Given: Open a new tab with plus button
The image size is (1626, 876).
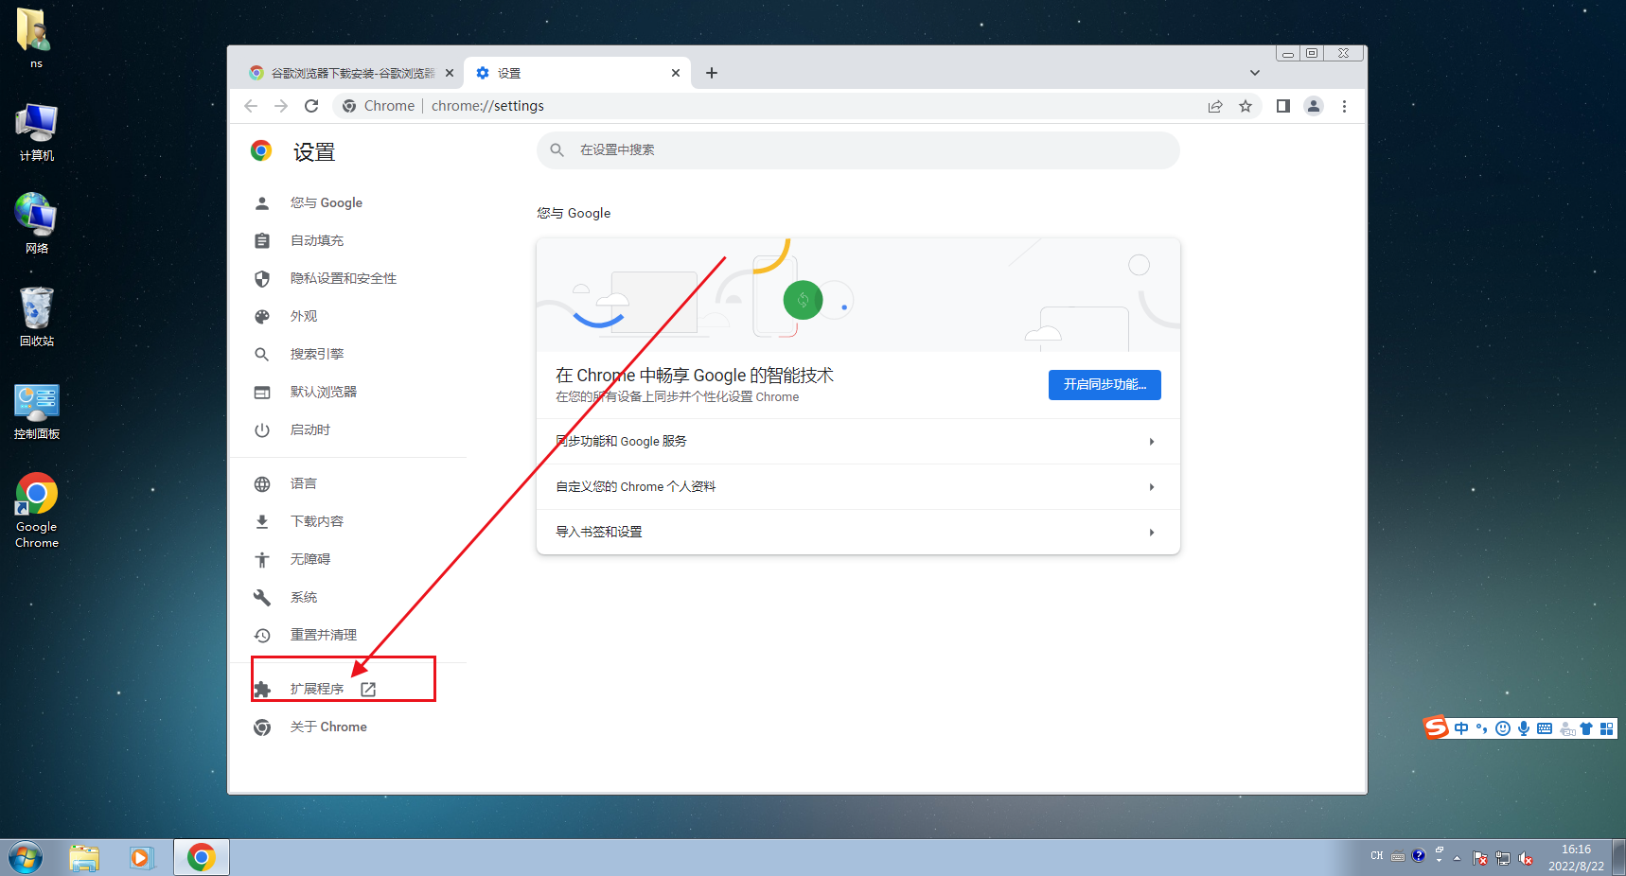Looking at the screenshot, I should click(712, 73).
